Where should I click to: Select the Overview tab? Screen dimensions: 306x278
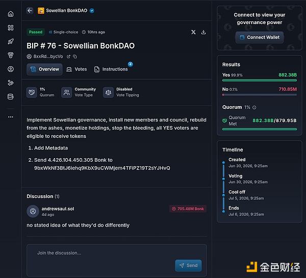coord(44,69)
